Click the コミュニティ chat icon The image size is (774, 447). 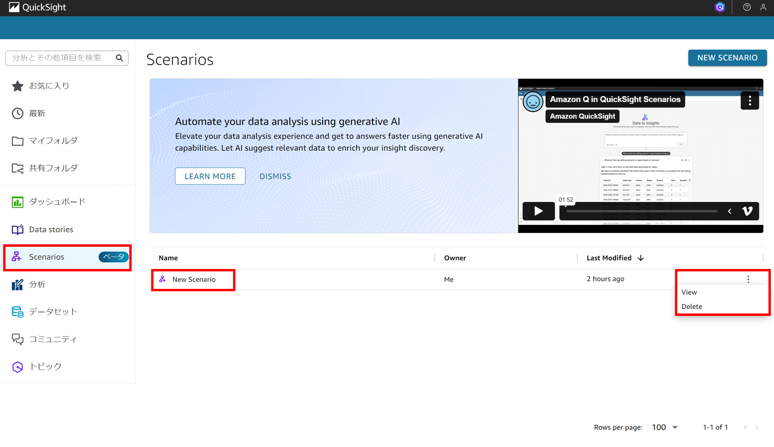[18, 339]
